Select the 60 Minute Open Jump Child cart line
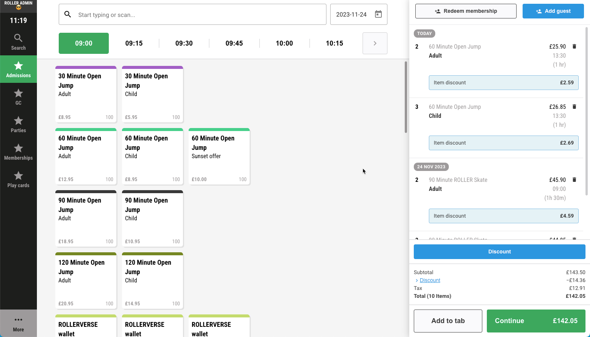This screenshot has width=590, height=337. click(x=497, y=116)
